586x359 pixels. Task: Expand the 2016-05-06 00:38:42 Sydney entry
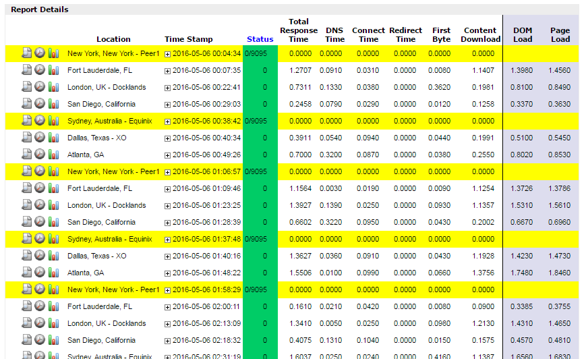pos(167,121)
